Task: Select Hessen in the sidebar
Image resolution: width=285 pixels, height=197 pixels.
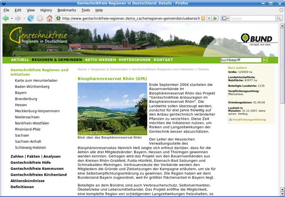Action: click(x=21, y=105)
